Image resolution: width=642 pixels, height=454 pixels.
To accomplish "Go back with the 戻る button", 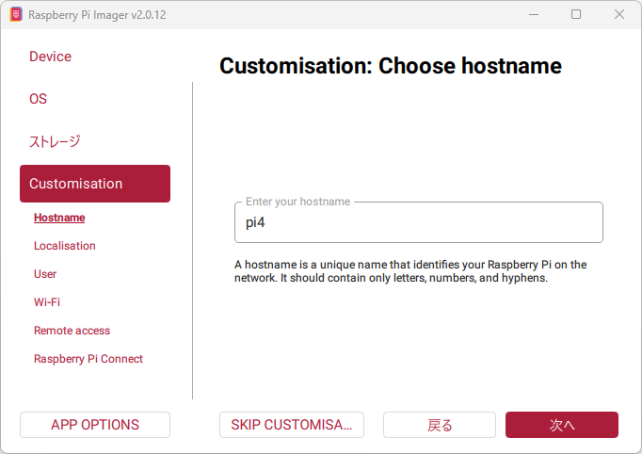I will pyautogui.click(x=440, y=425).
